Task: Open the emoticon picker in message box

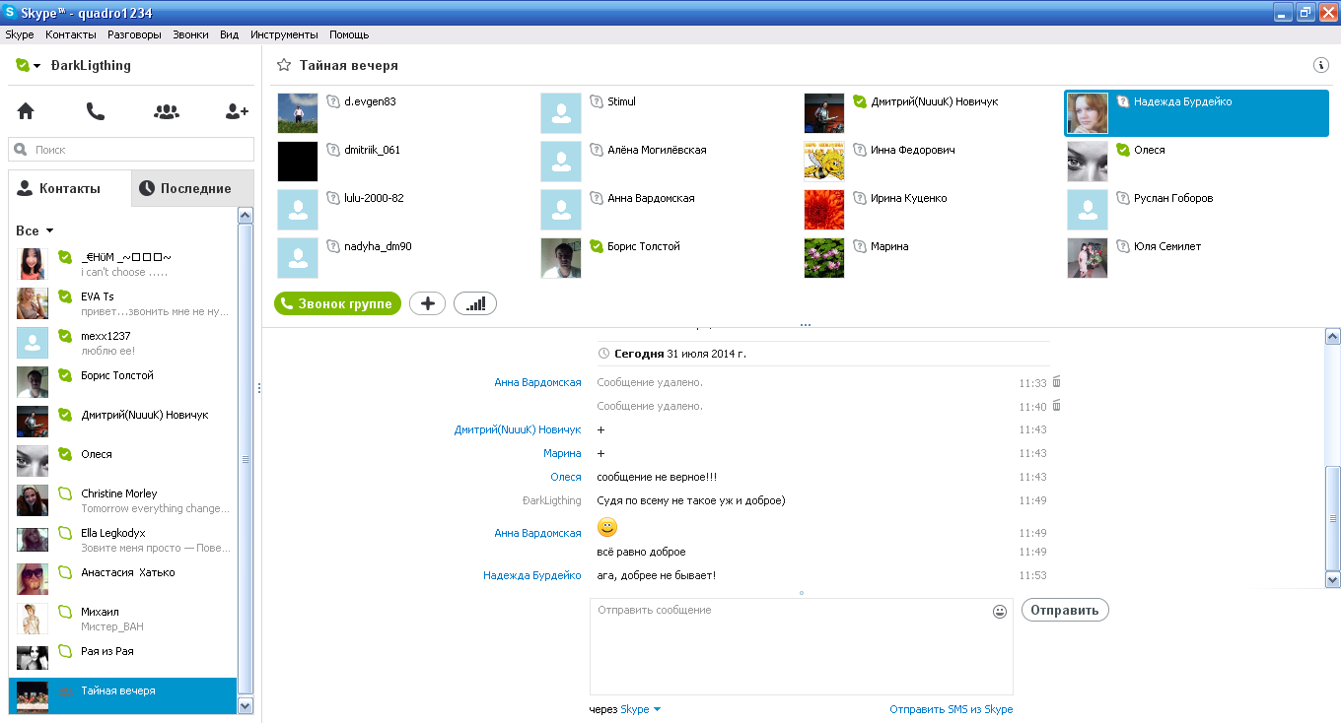Action: tap(1000, 612)
